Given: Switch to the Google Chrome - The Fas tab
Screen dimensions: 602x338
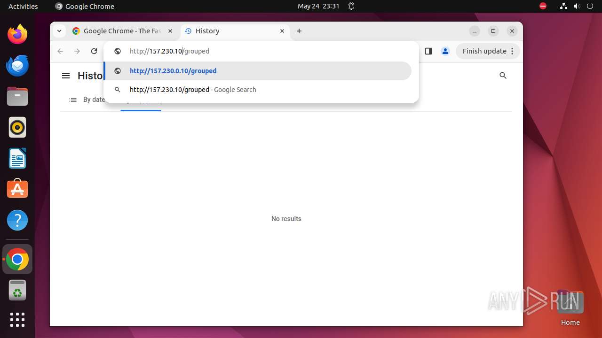Looking at the screenshot, I should (123, 31).
